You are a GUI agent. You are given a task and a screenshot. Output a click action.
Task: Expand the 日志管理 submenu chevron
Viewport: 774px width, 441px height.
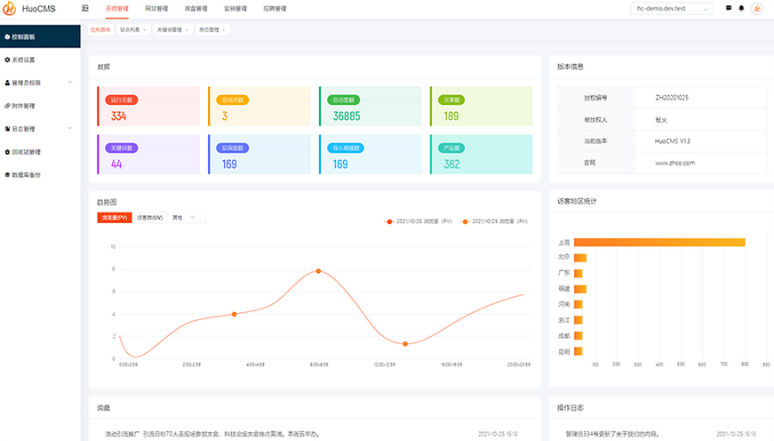coord(69,128)
